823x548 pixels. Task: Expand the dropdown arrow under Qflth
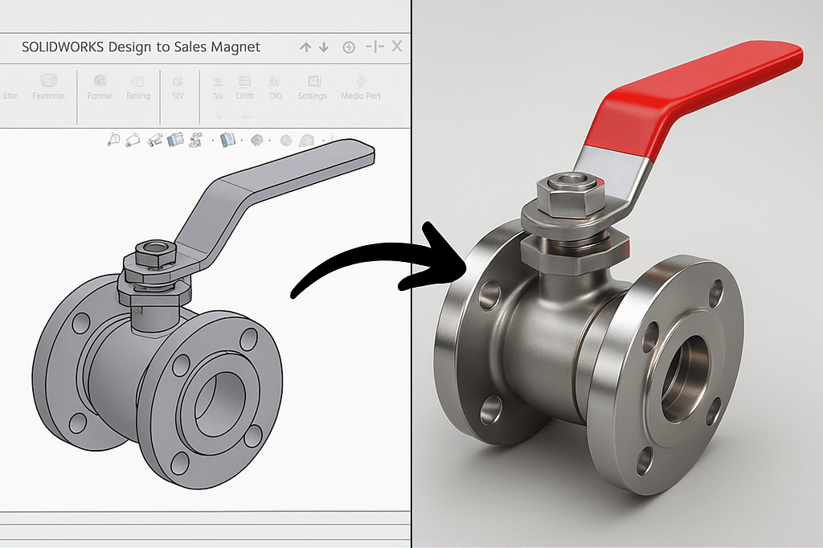(245, 116)
